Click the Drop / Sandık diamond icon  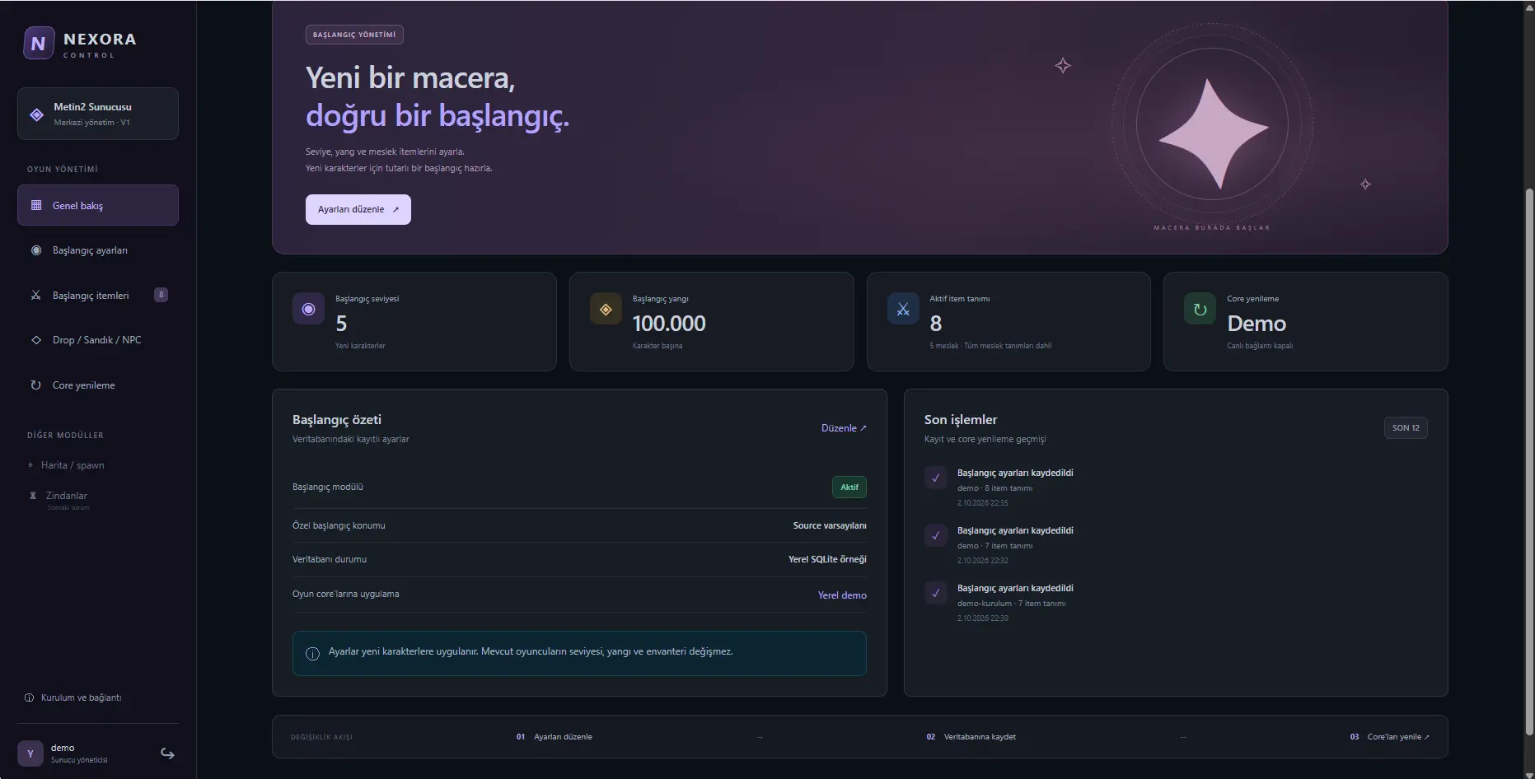point(36,340)
